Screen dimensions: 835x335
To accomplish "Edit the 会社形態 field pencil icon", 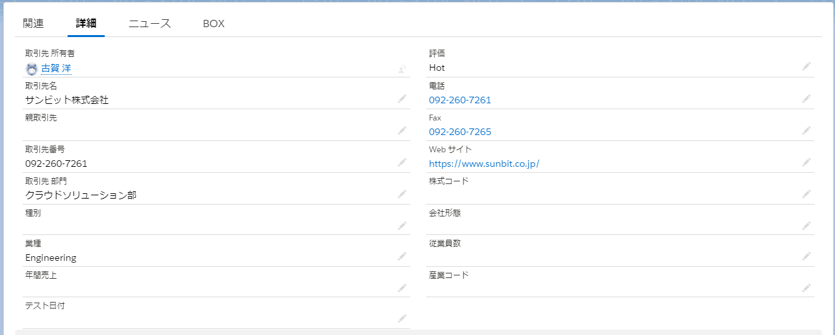I will click(x=806, y=226).
